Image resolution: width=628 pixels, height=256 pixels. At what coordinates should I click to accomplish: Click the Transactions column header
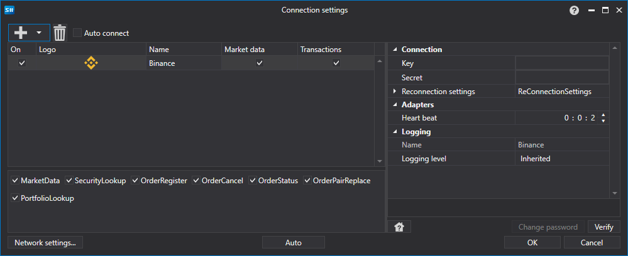[x=336, y=50]
